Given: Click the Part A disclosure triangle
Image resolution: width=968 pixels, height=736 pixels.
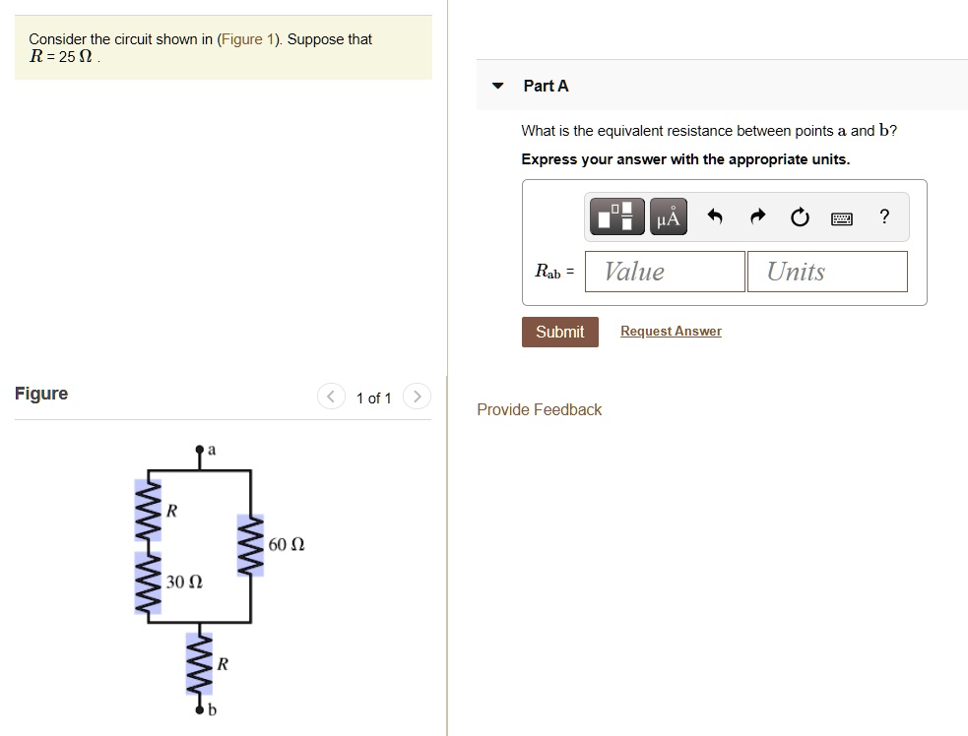Looking at the screenshot, I should click(x=497, y=86).
